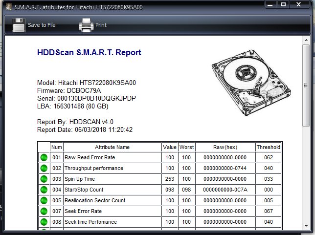315x235 pixels.
Task: Click the Serial: 080130DP0B10DQGKJPDP line
Action: [x=87, y=98]
